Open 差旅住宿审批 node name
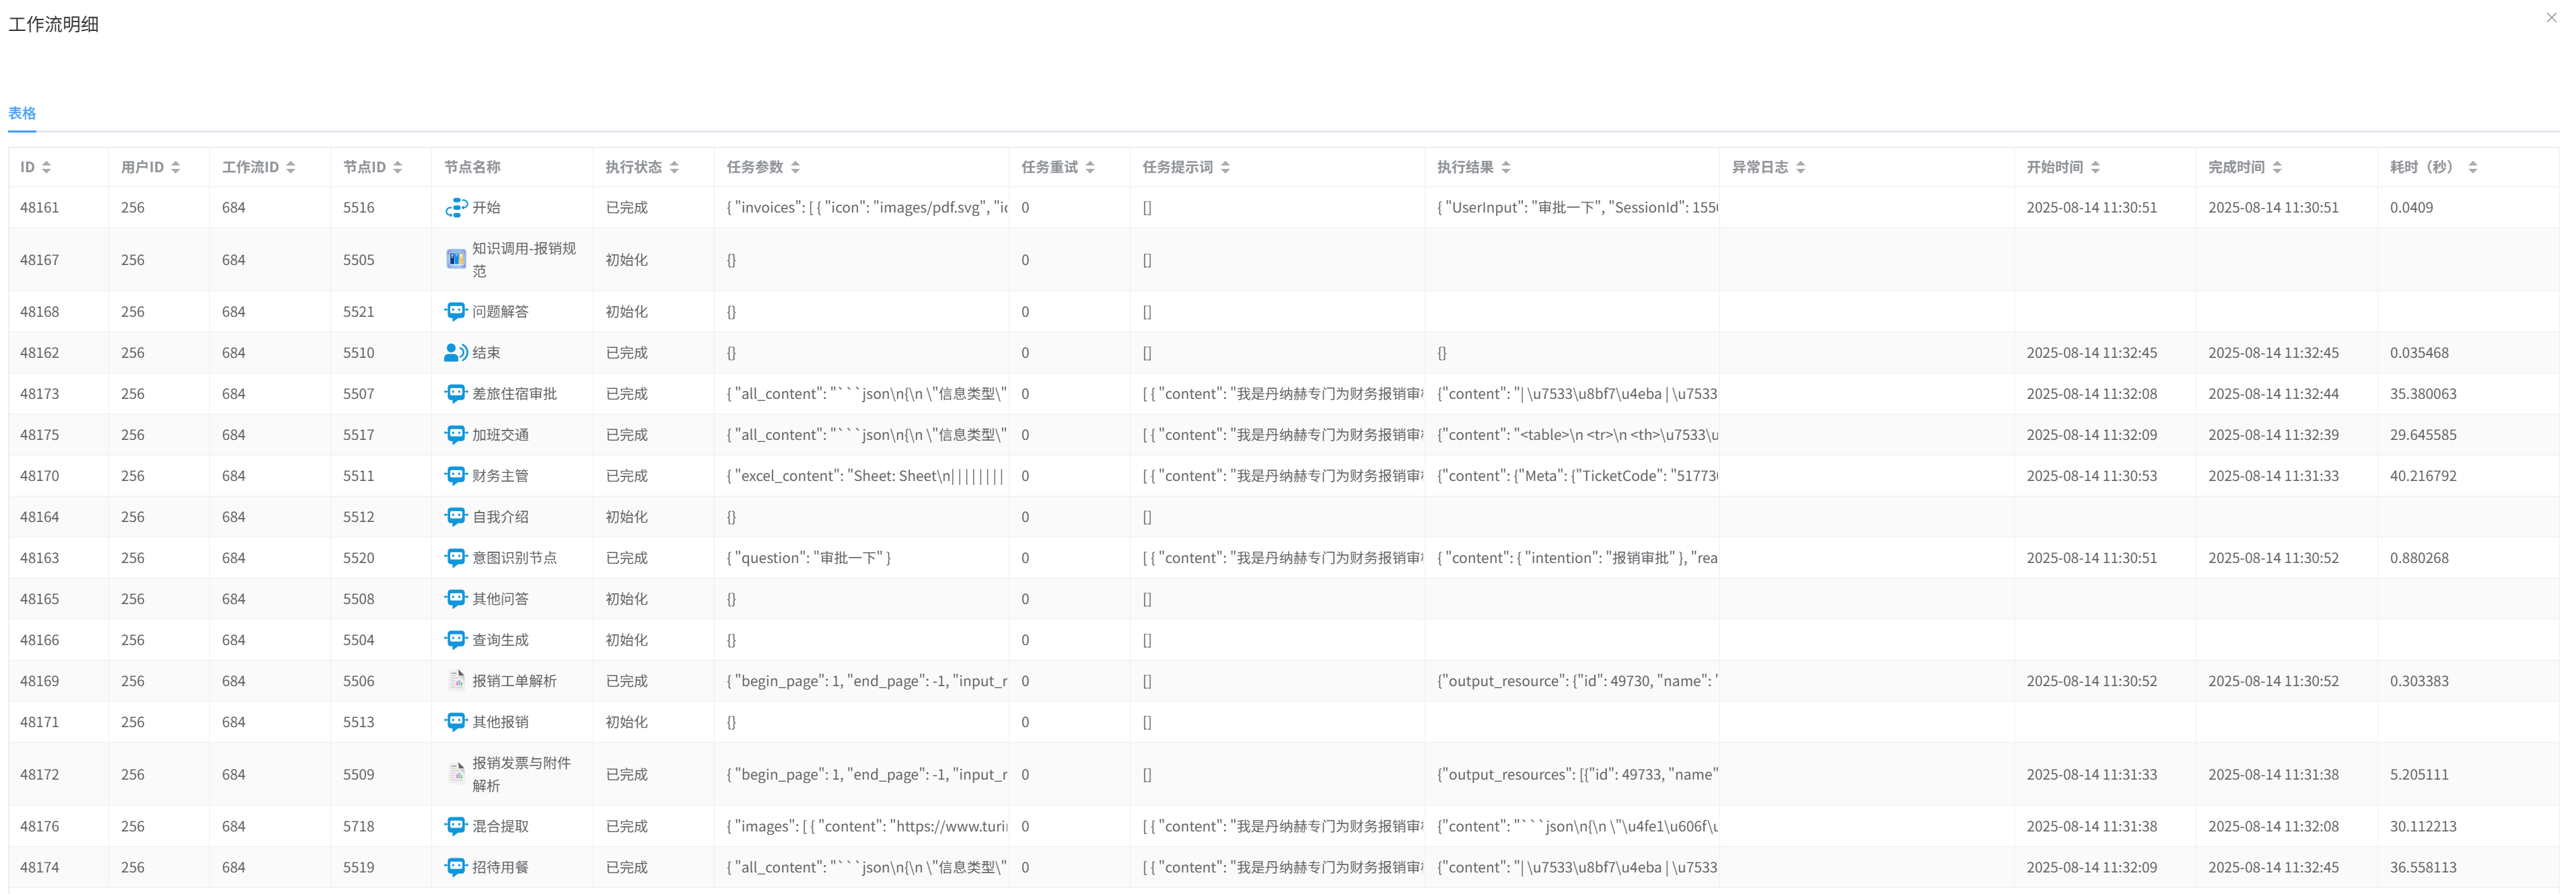Image resolution: width=2576 pixels, height=894 pixels. [x=514, y=394]
